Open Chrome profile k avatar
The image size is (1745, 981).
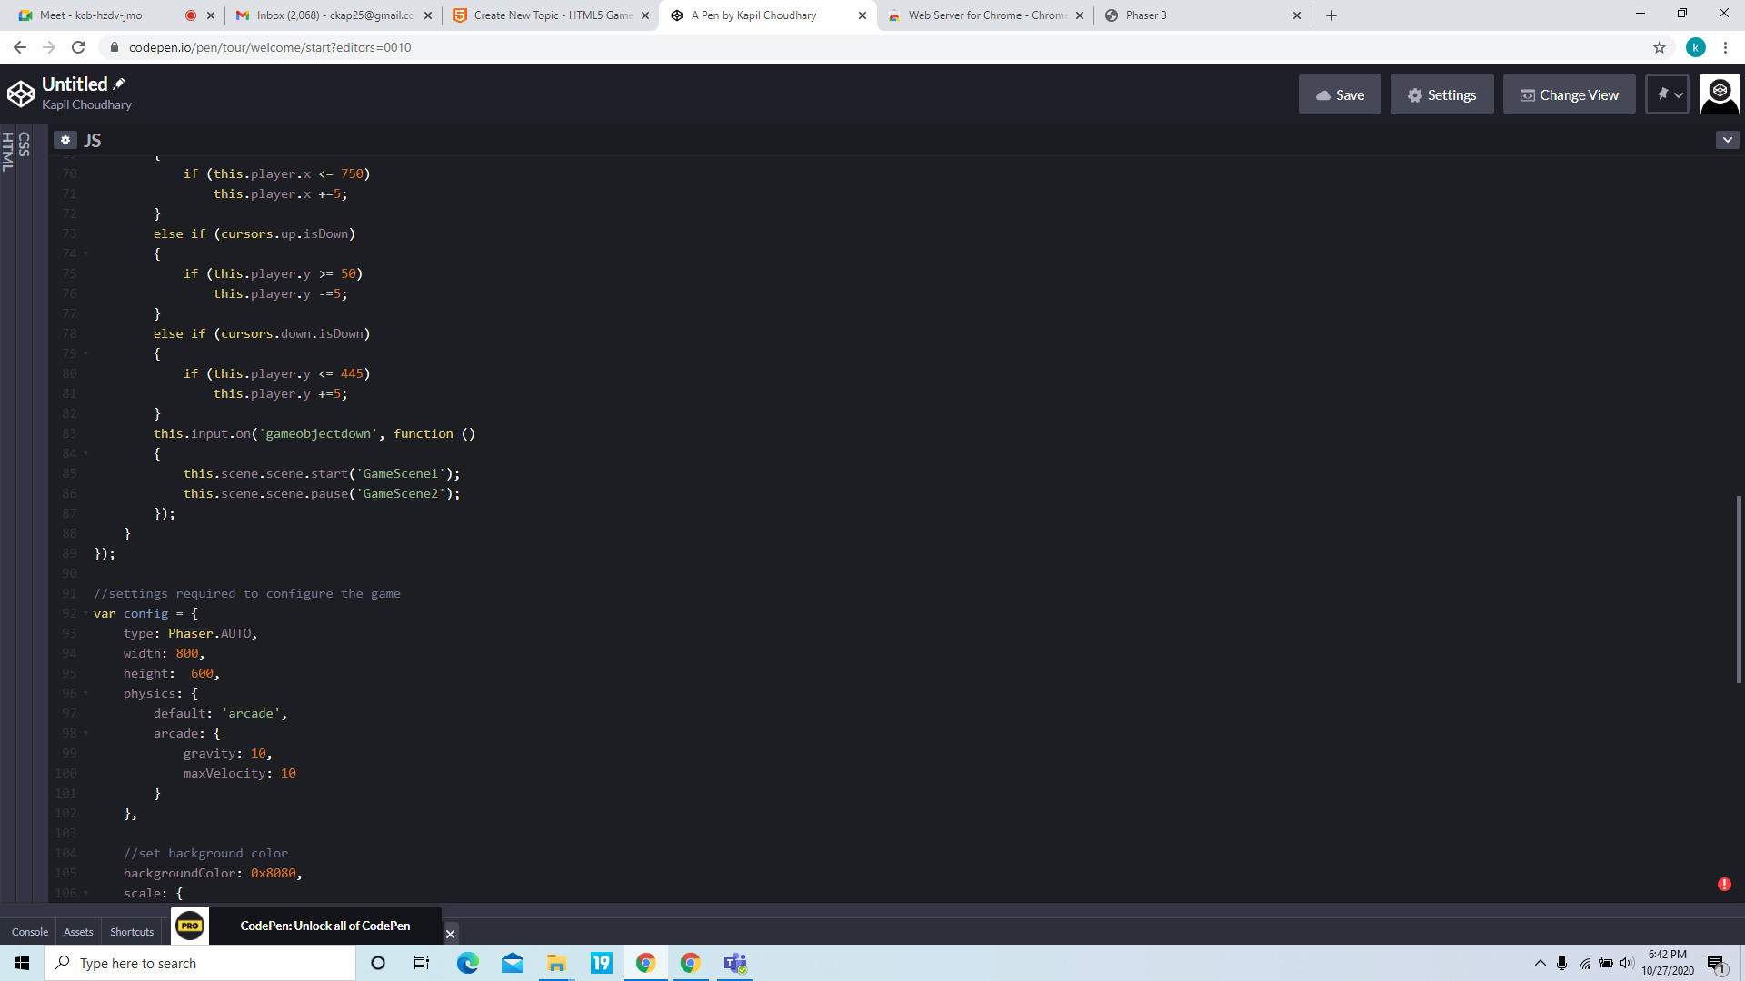(x=1695, y=47)
